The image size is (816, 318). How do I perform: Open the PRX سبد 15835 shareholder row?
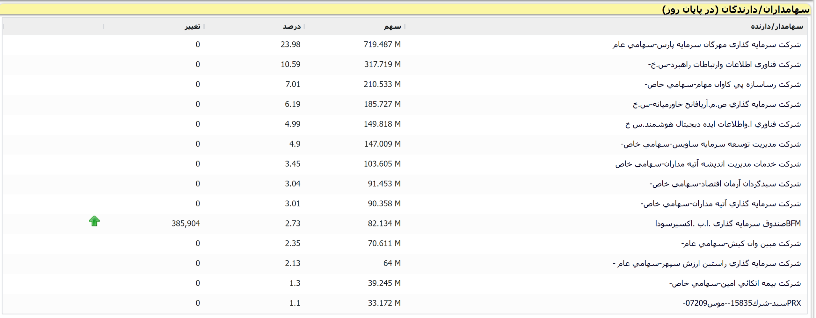pos(742,303)
